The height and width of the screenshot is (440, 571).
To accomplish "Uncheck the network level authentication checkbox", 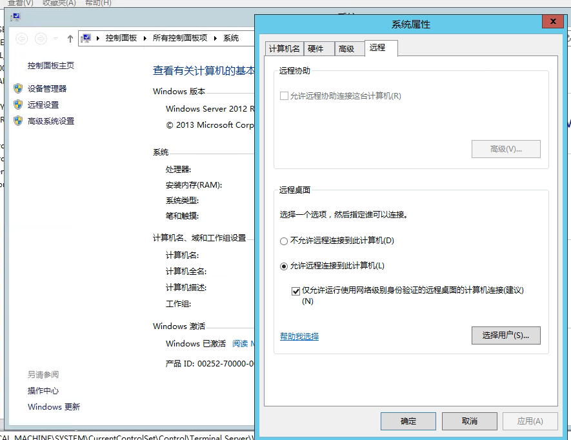I will pyautogui.click(x=296, y=291).
